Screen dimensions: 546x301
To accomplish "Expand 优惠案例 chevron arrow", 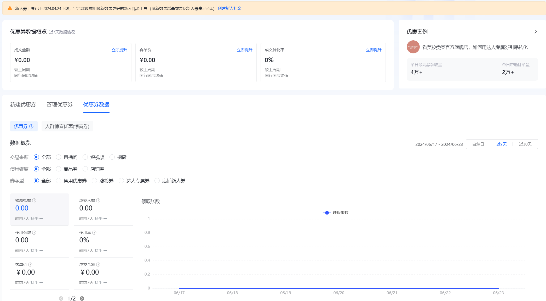I will 535,32.
